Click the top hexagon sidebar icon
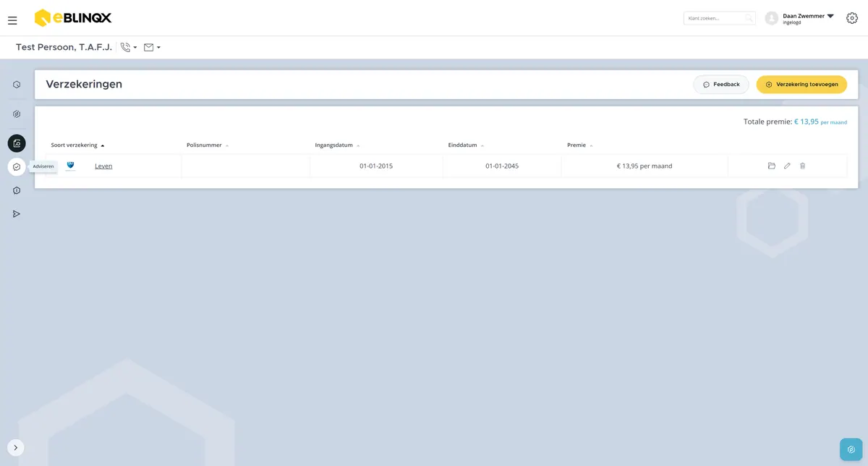Screen dimensions: 868x466 click(17, 85)
